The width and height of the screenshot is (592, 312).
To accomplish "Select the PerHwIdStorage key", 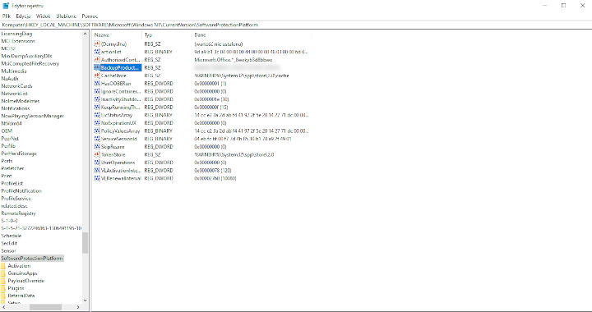I will click(19, 154).
